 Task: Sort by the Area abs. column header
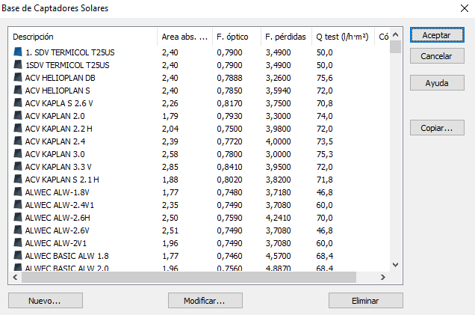[184, 37]
